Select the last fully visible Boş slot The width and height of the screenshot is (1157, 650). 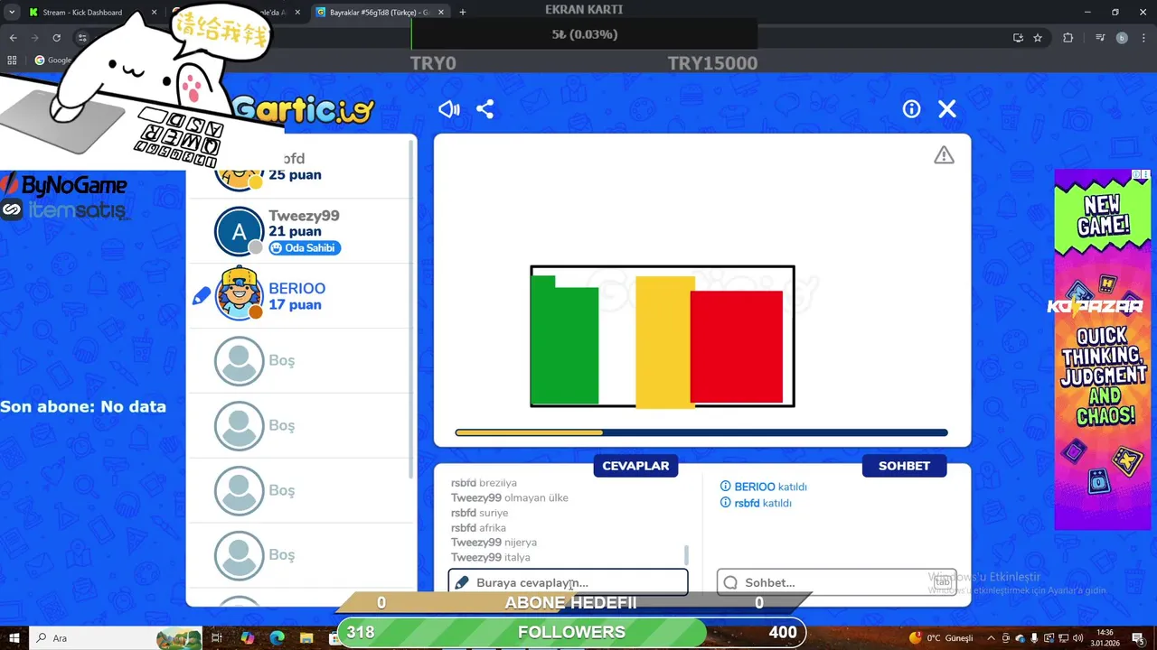tap(300, 555)
